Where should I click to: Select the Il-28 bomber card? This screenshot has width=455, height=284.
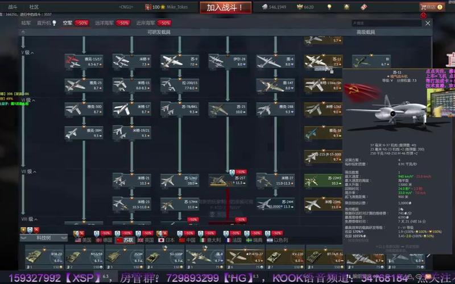coord(227,61)
